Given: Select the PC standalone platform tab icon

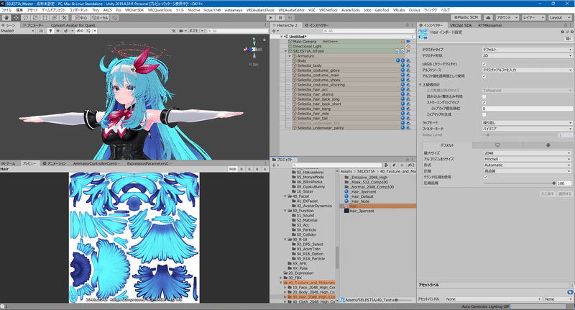Looking at the screenshot, I should point(497,145).
